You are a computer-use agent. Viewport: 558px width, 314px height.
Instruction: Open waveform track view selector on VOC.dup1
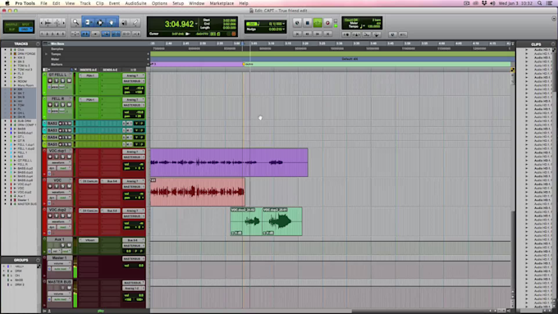point(59,162)
